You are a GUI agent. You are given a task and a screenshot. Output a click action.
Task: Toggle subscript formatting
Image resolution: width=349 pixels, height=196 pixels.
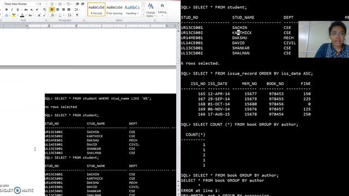click(x=32, y=10)
